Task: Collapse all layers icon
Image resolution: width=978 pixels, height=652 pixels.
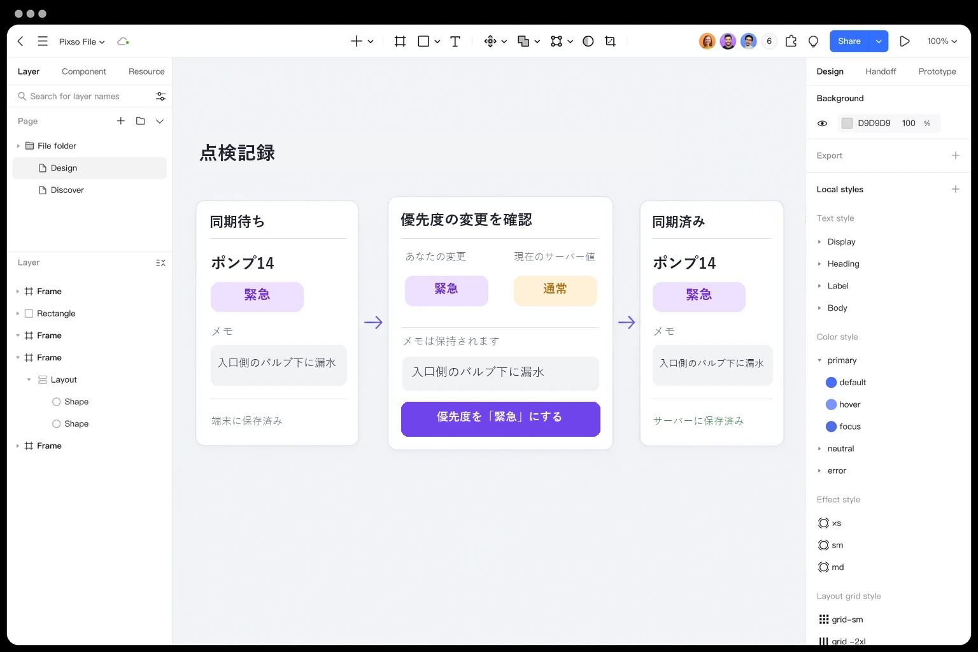Action: (x=160, y=263)
